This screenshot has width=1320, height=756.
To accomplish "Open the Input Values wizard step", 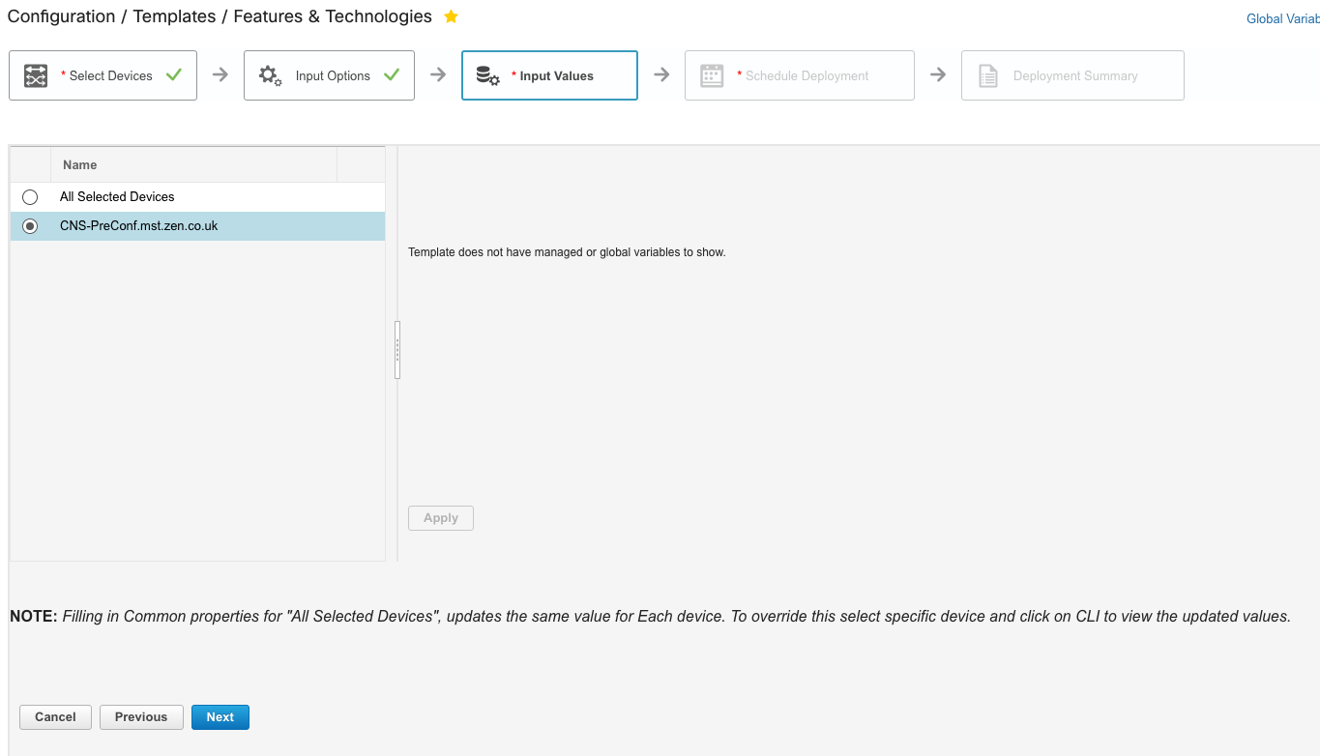I will [549, 75].
